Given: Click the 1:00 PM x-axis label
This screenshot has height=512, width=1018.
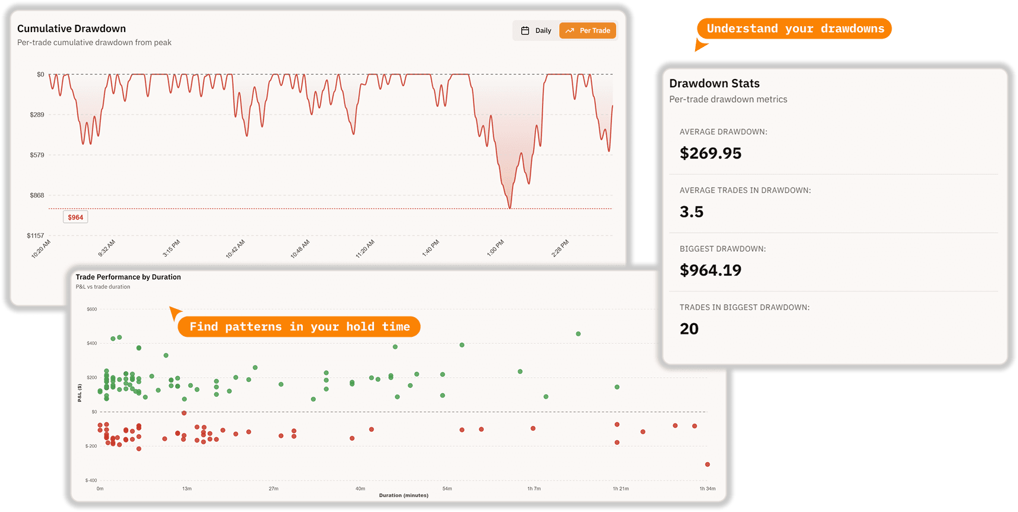Looking at the screenshot, I should [496, 248].
